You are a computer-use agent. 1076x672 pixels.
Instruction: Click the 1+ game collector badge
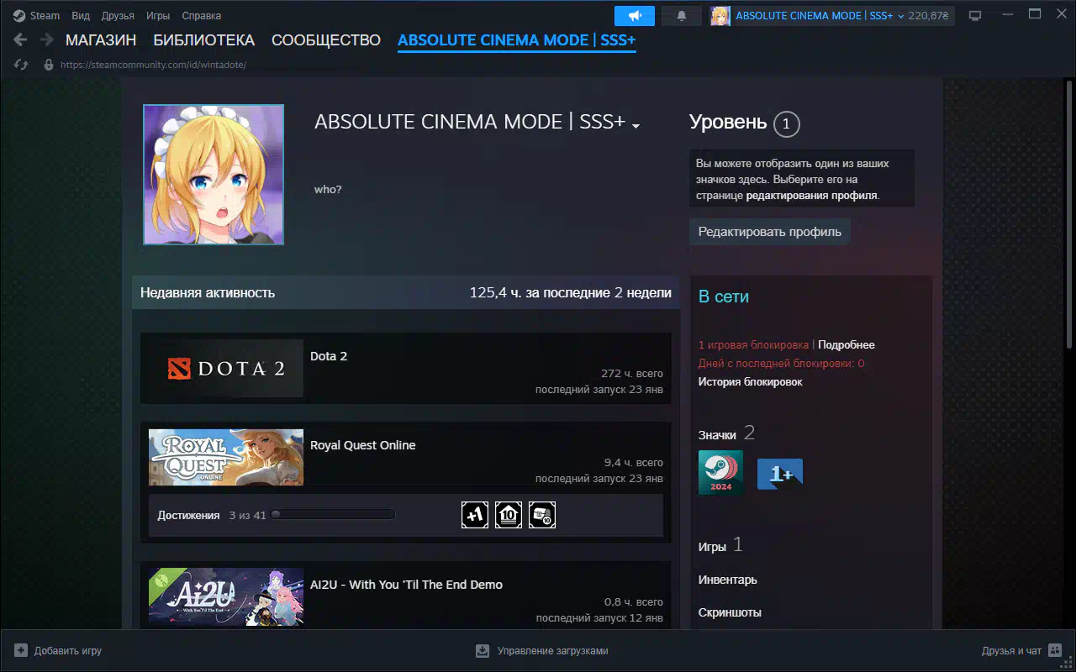coord(780,474)
